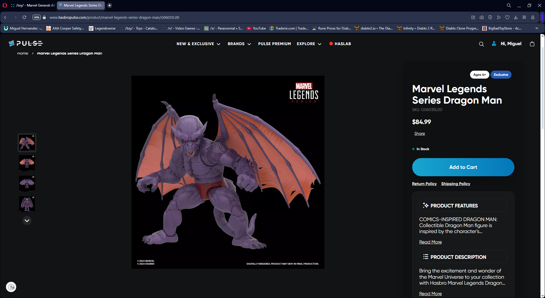Image resolution: width=545 pixels, height=298 pixels.
Task: Expand the Brands dropdown menu
Action: click(239, 44)
